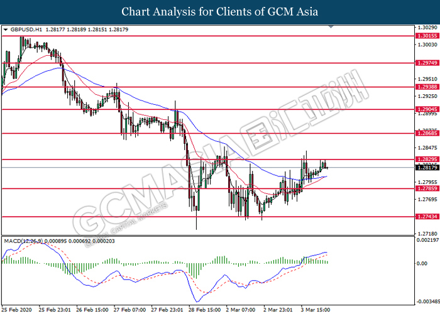Image resolution: width=440 pixels, height=314 pixels.
Task: Click the 1.29250 price axis value
Action: tap(427, 96)
